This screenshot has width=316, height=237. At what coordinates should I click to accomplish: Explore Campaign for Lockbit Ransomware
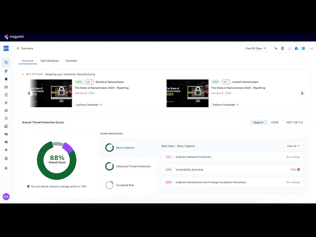[226, 105]
